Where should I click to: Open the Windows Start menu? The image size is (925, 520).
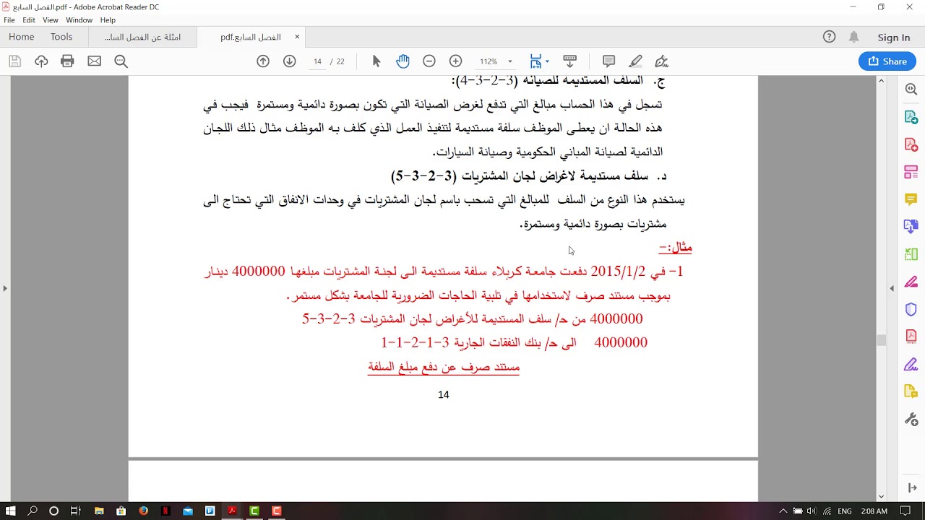(x=11, y=511)
